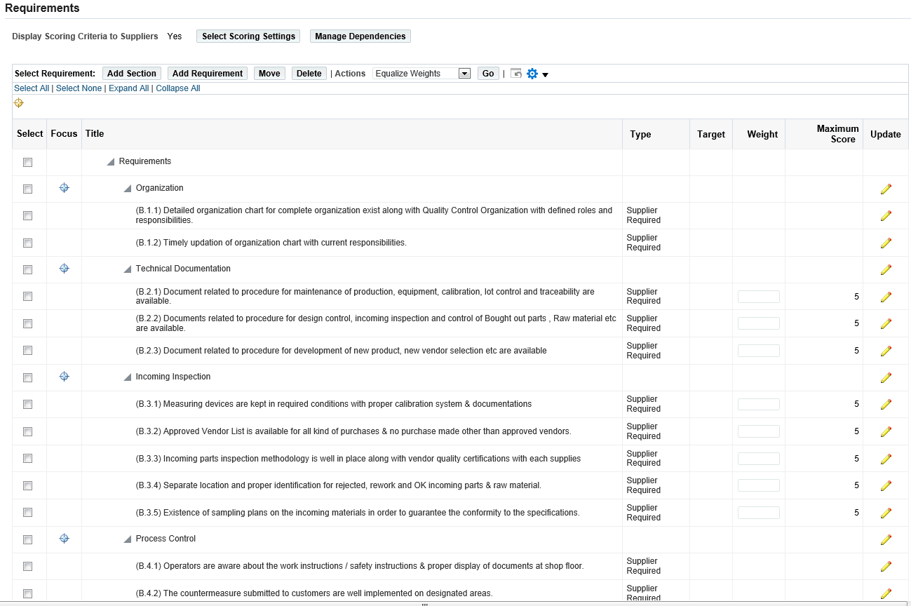911x606 pixels.
Task: Open the menu arrow beside gear icon
Action: click(545, 75)
